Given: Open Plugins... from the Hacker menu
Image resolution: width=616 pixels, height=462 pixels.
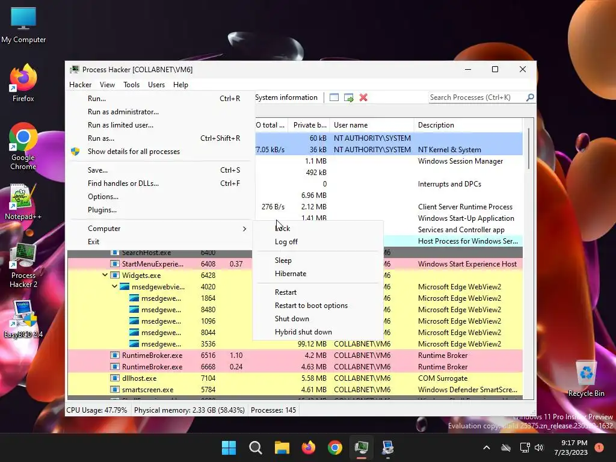Looking at the screenshot, I should click(160, 210).
